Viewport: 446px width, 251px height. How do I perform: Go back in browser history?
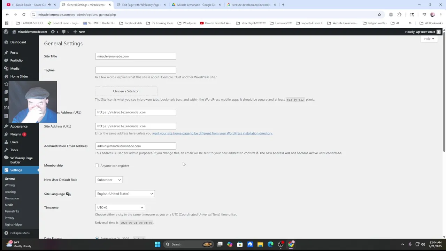(x=7, y=15)
